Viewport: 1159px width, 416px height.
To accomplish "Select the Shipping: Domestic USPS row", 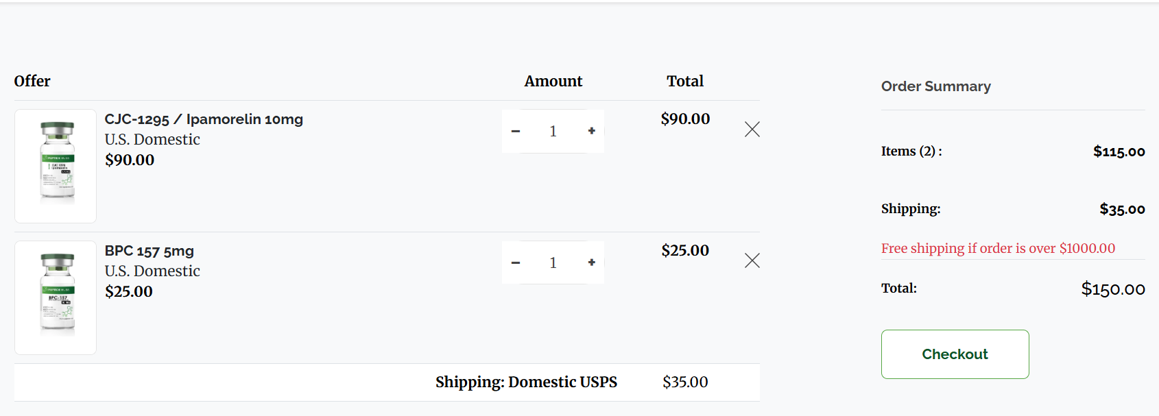I will [x=526, y=382].
